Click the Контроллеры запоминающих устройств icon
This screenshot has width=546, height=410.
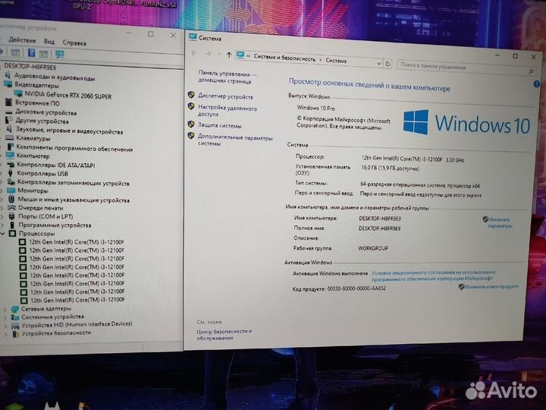click(11, 181)
